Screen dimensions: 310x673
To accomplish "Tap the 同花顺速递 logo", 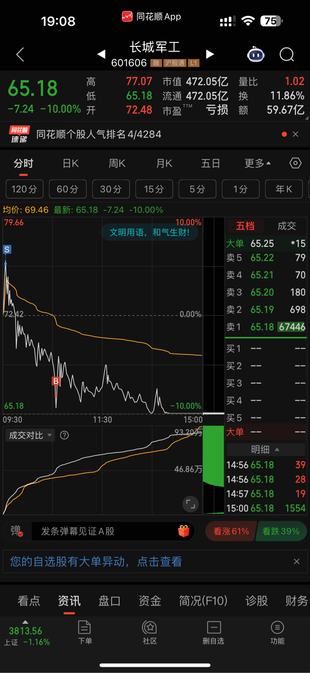I will [19, 134].
